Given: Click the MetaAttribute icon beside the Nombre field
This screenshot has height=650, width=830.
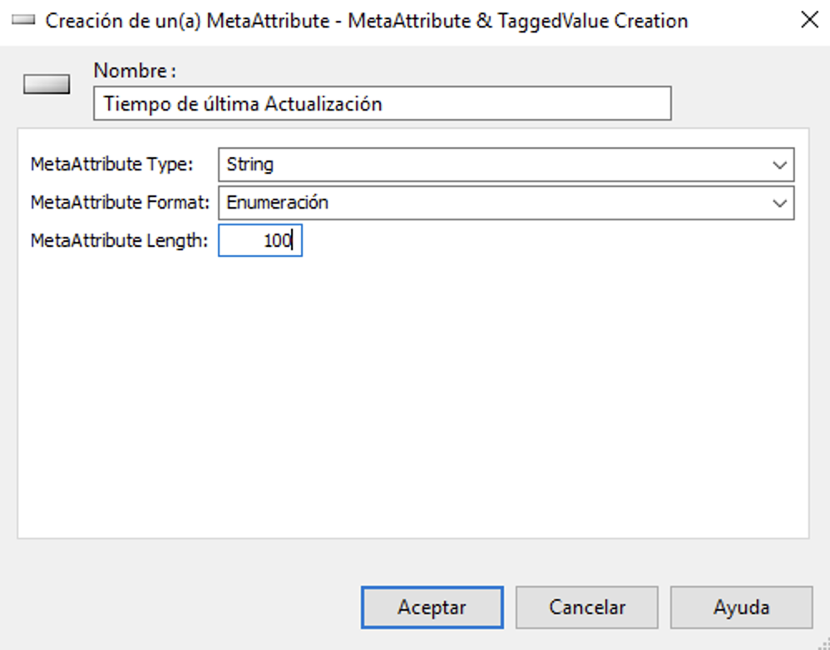Looking at the screenshot, I should point(47,84).
